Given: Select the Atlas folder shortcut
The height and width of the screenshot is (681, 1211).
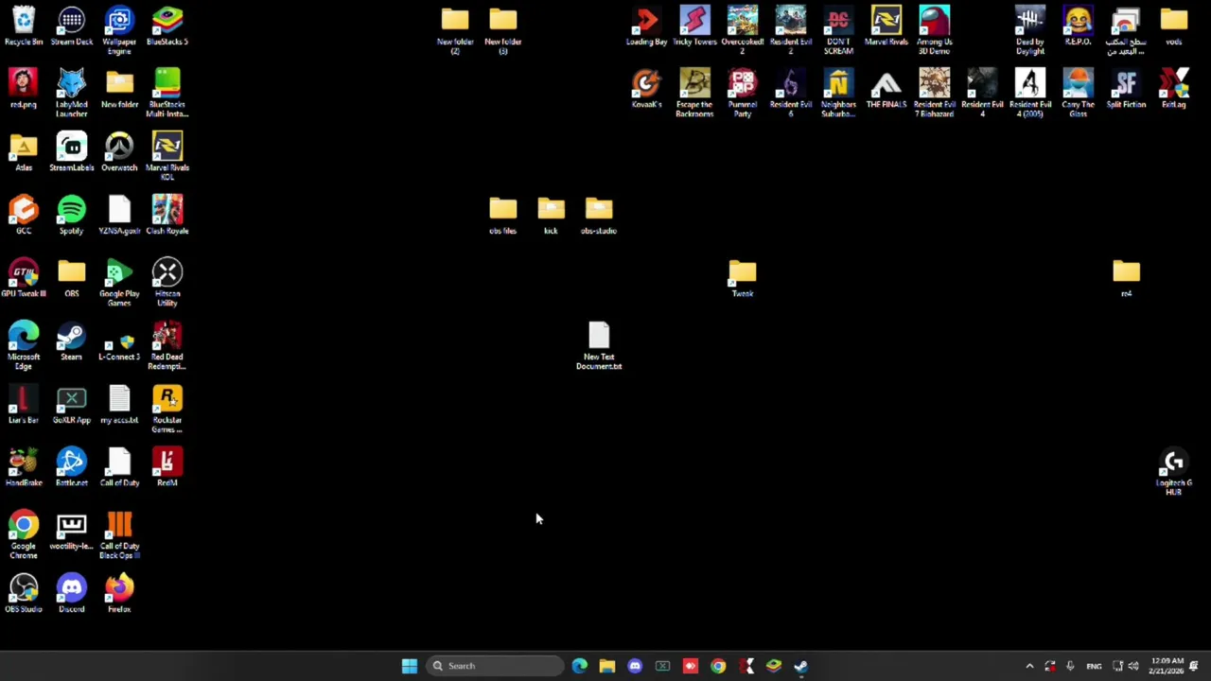Looking at the screenshot, I should [x=24, y=152].
